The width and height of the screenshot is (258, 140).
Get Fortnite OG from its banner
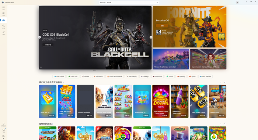tap(162, 26)
